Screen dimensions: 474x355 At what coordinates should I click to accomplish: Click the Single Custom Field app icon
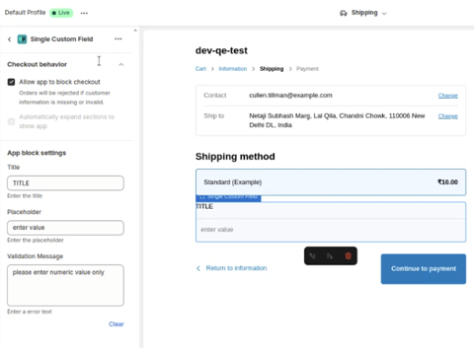(x=22, y=39)
